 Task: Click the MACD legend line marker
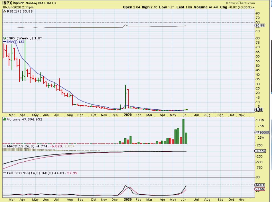tap(4, 146)
